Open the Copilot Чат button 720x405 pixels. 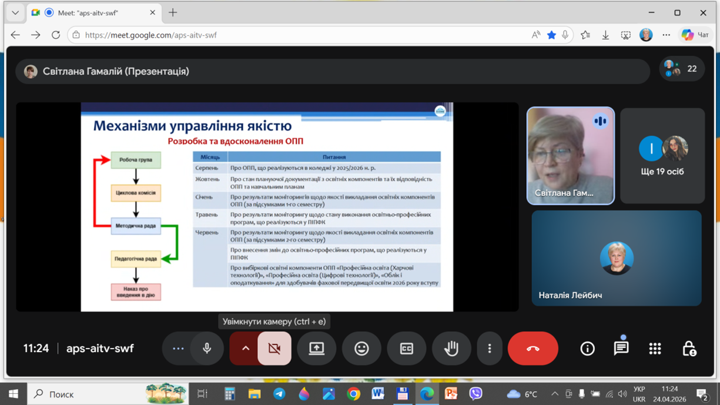pos(695,35)
